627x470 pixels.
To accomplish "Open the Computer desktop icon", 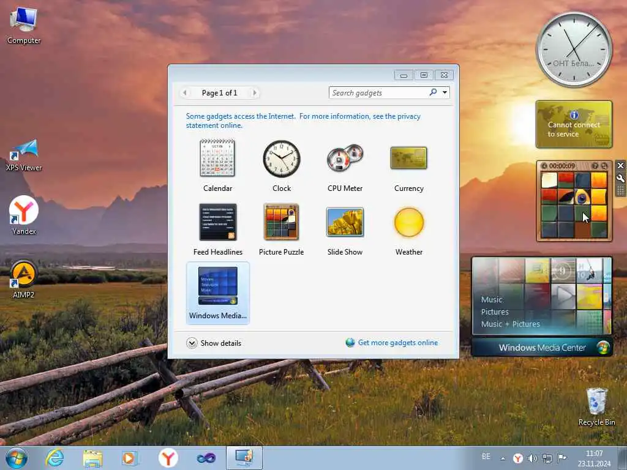I will click(24, 24).
